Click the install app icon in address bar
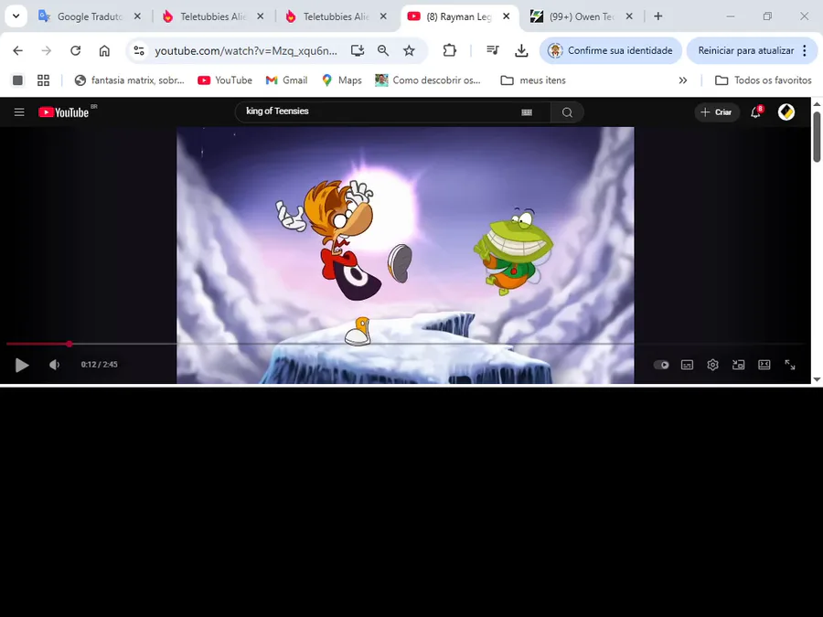This screenshot has width=823, height=617. [x=358, y=50]
